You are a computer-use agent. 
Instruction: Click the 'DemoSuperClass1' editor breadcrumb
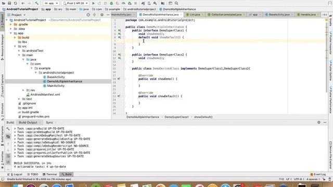tap(176, 117)
